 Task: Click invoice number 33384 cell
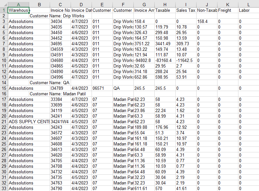tap(60, 99)
